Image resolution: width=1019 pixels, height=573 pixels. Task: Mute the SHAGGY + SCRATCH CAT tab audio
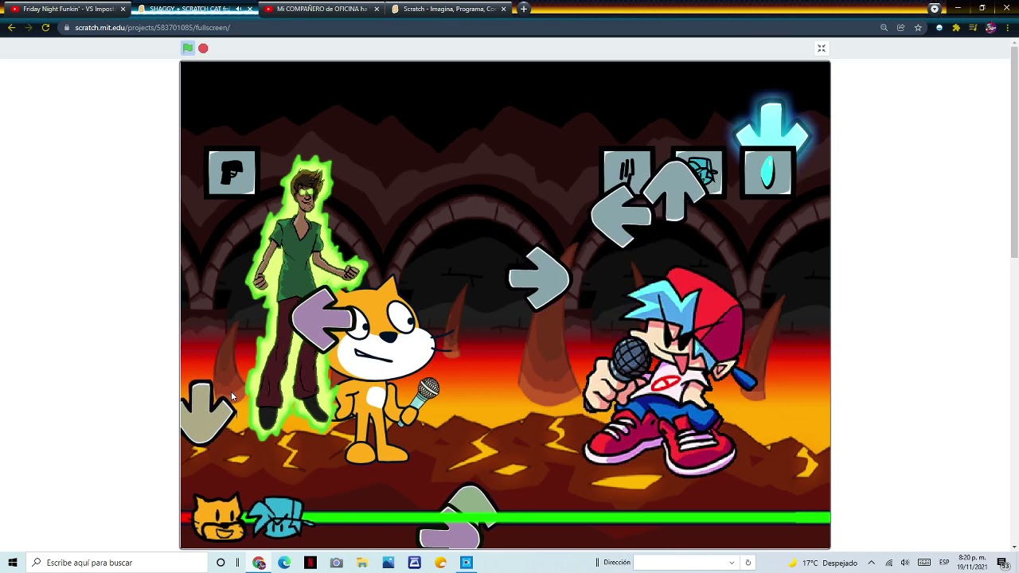tap(238, 9)
